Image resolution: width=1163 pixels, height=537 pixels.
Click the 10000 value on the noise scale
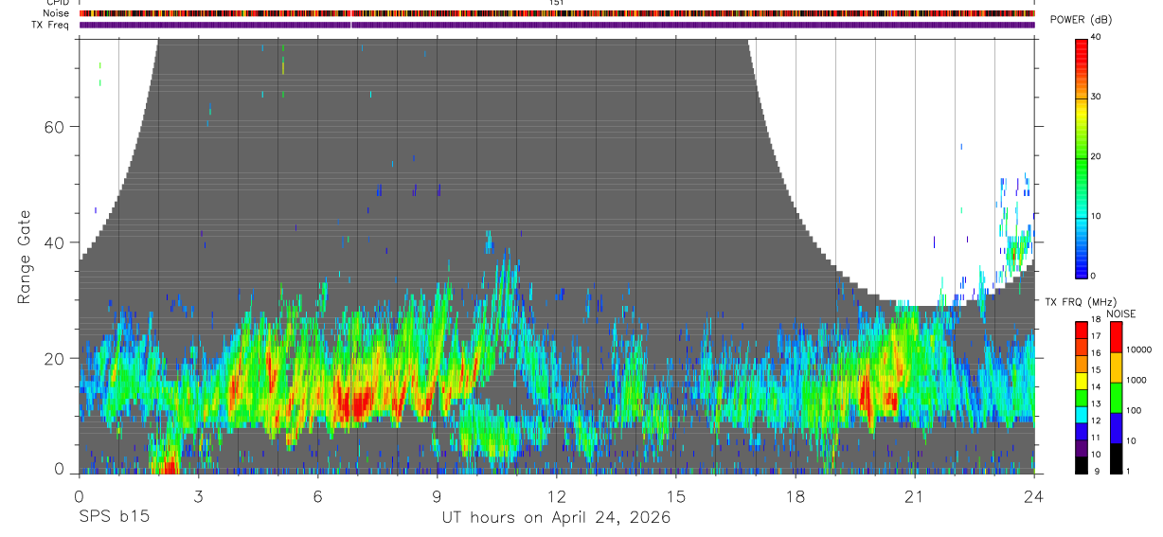[1137, 349]
